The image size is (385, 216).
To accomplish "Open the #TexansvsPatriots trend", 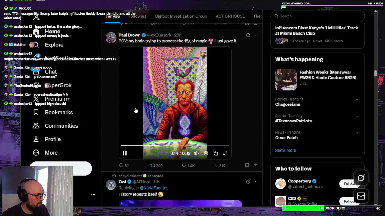I will (293, 121).
